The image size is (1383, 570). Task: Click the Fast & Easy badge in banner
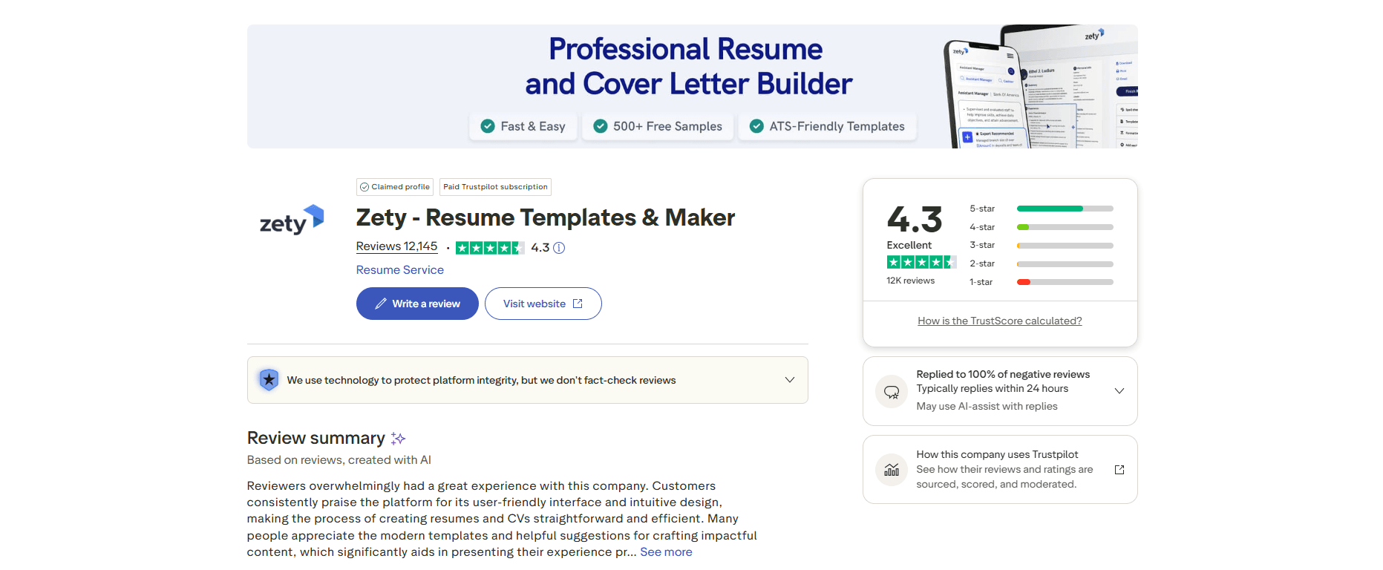pyautogui.click(x=523, y=126)
